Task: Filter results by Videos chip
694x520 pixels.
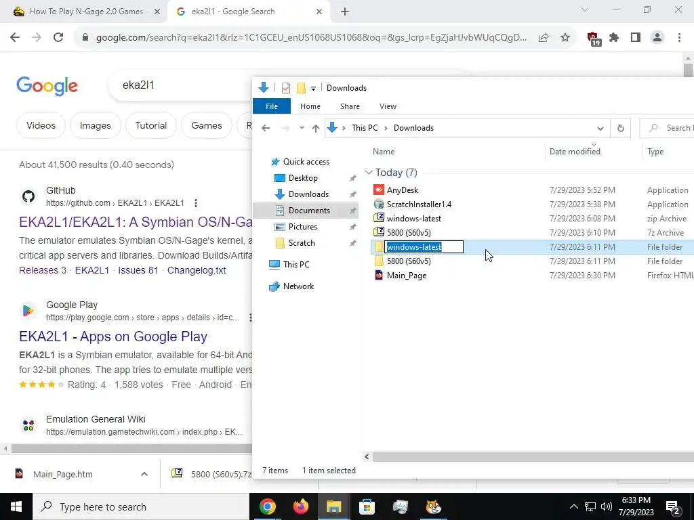Action: (41, 125)
